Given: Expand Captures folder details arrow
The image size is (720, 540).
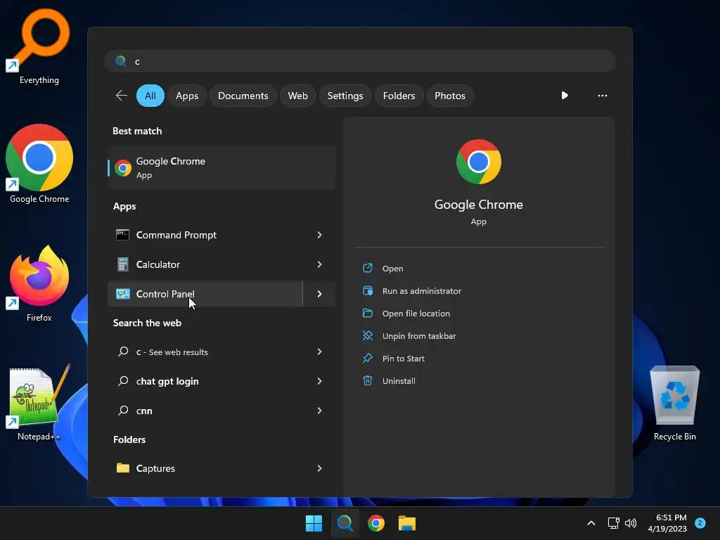Looking at the screenshot, I should [x=320, y=468].
